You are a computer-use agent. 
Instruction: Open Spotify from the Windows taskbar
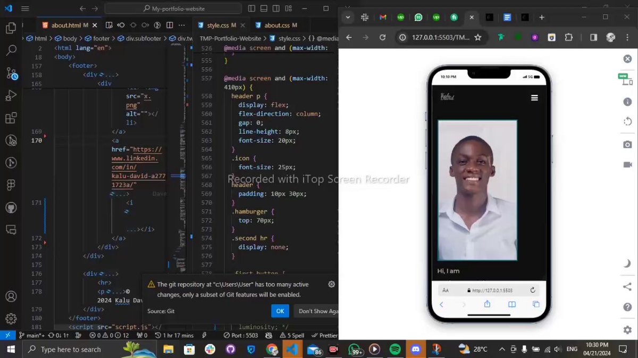tap(395, 349)
